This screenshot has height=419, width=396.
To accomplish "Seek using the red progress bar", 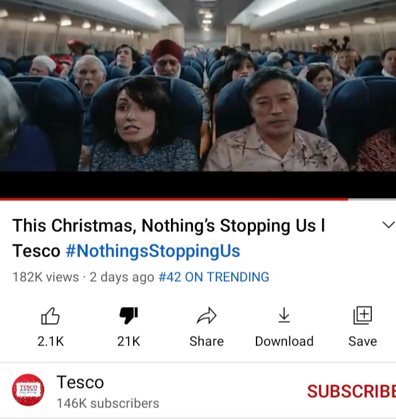I will (174, 199).
